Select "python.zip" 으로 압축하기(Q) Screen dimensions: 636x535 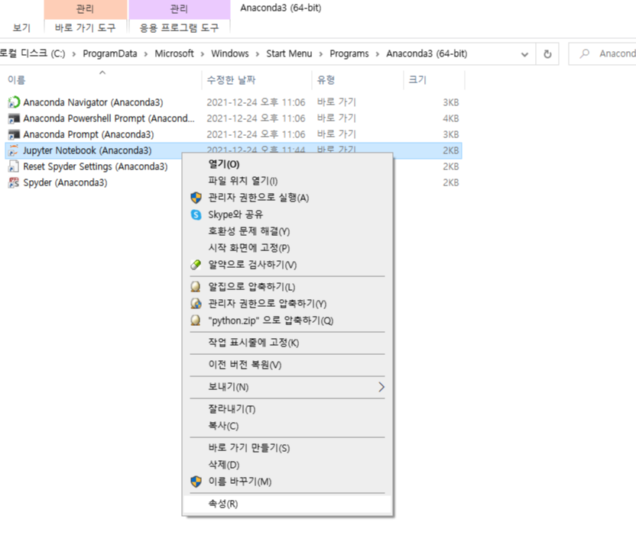pos(287,321)
